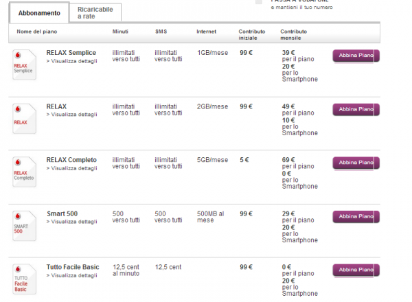
Task: Click the RELAX Completo plan name
Action: (71, 160)
